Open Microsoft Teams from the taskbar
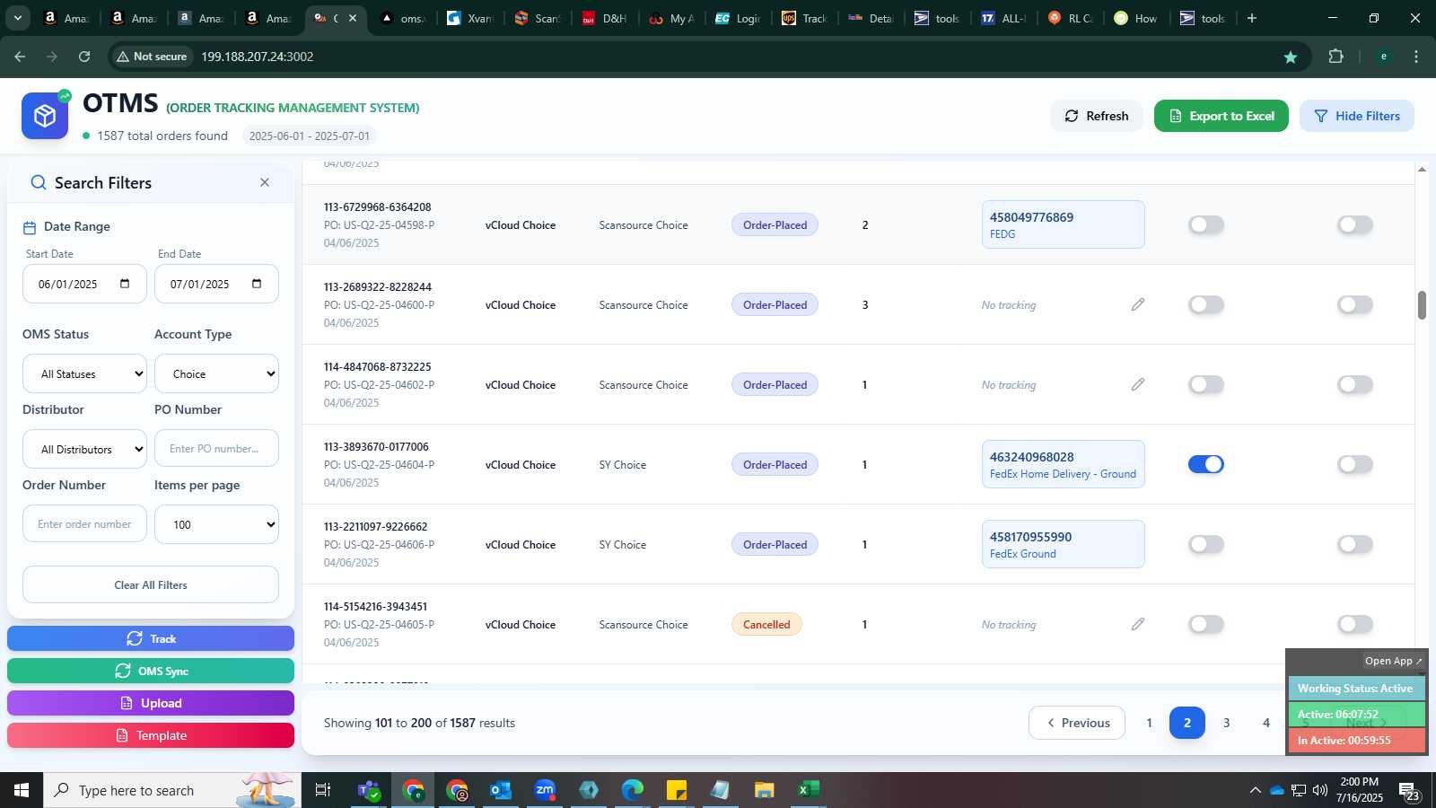 point(369,790)
